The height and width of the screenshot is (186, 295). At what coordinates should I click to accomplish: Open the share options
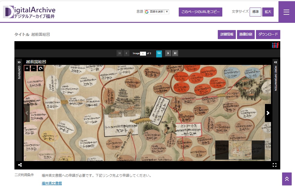point(20,165)
